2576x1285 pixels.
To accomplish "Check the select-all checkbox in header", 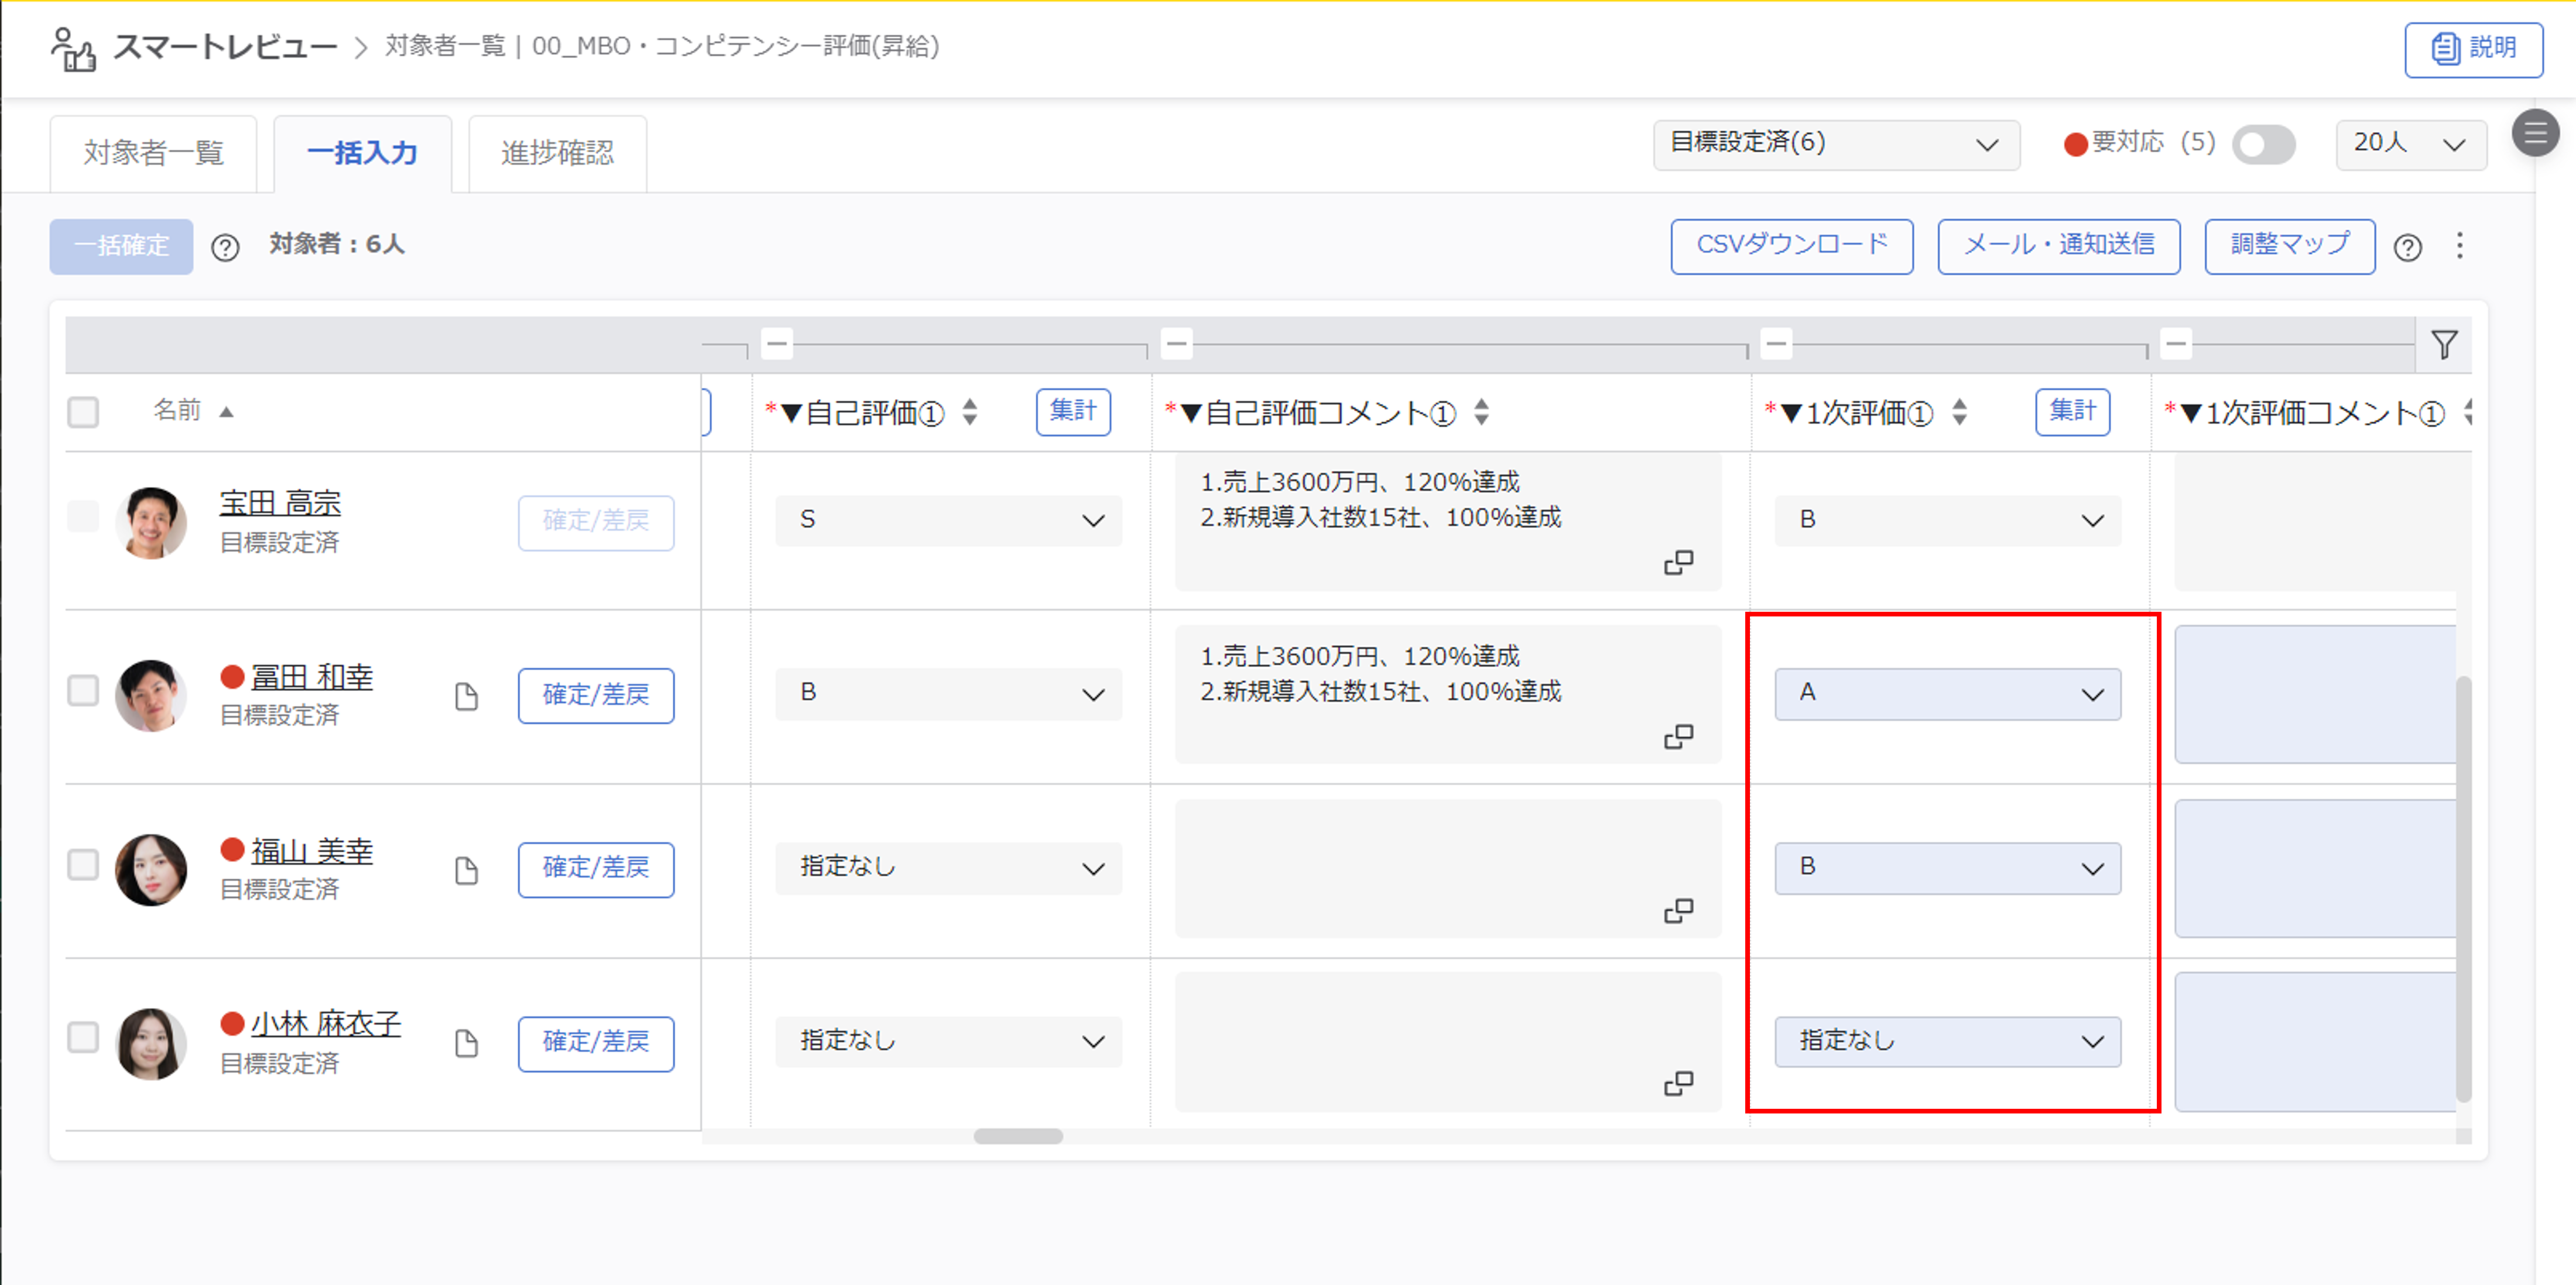I will [83, 412].
